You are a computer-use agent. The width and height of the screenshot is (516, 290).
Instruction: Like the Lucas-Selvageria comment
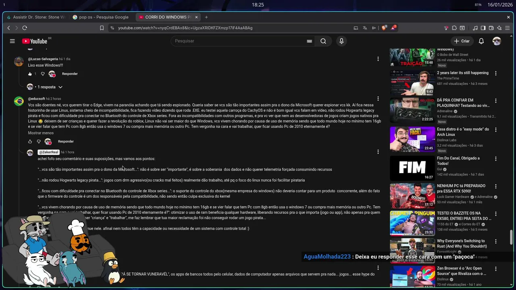[x=30, y=74]
